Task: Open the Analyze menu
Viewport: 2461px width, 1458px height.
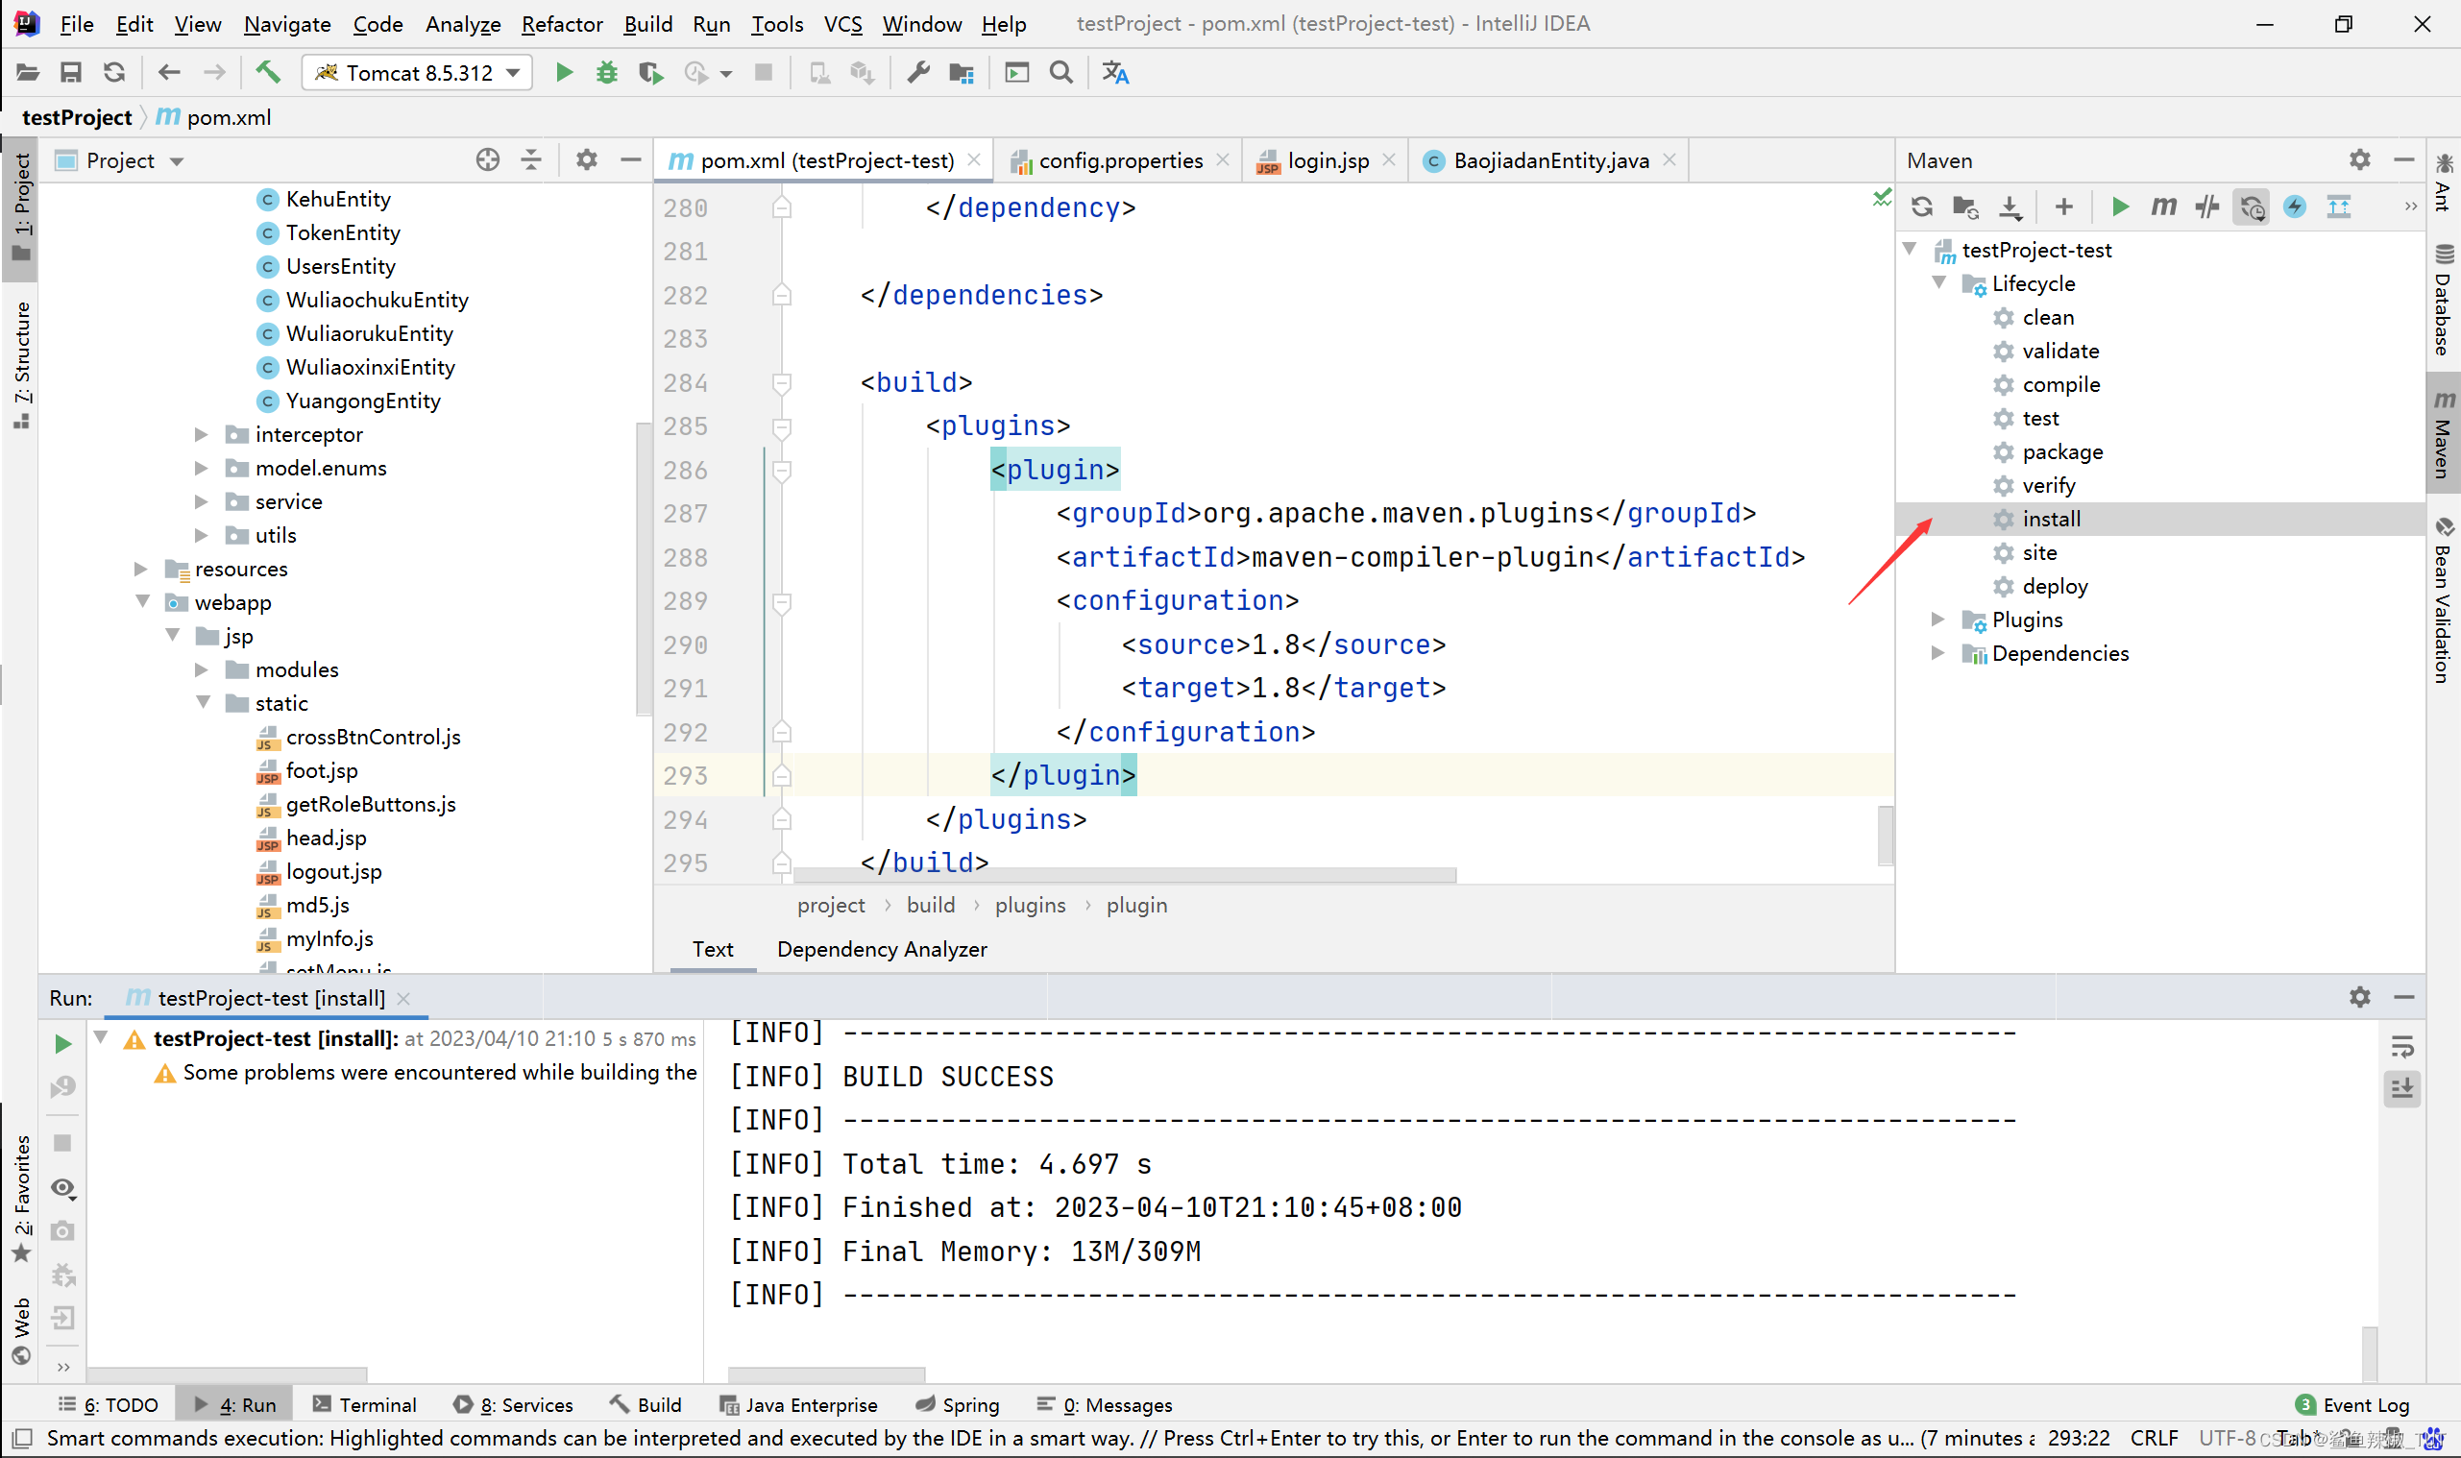Action: [x=463, y=24]
